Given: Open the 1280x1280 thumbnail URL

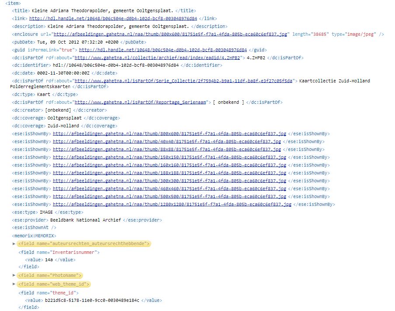Looking at the screenshot, I should click(172, 204).
